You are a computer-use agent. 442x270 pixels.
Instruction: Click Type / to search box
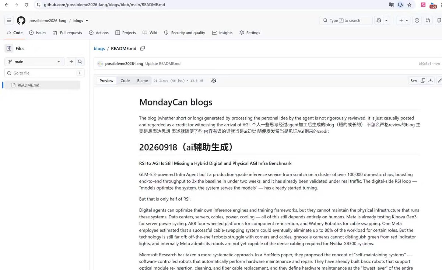(346, 21)
